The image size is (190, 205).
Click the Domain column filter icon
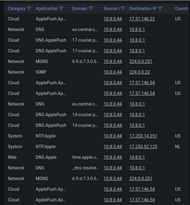pos(91,9)
